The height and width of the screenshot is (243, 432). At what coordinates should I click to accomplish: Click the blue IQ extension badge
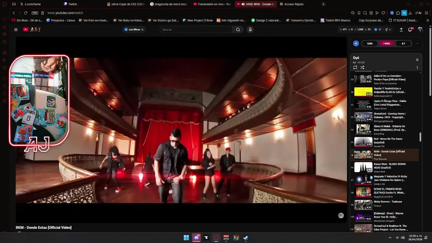tap(392, 13)
